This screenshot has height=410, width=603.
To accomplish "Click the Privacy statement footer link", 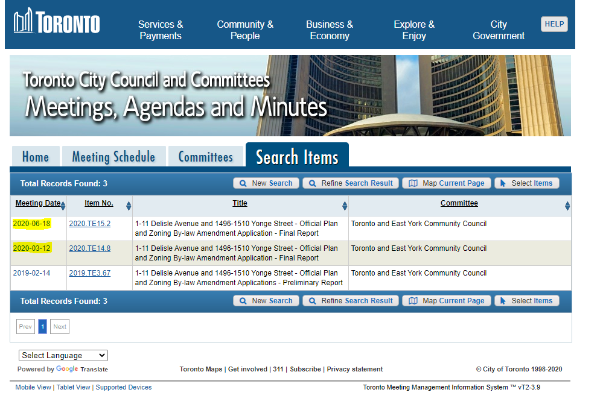I will tap(355, 369).
